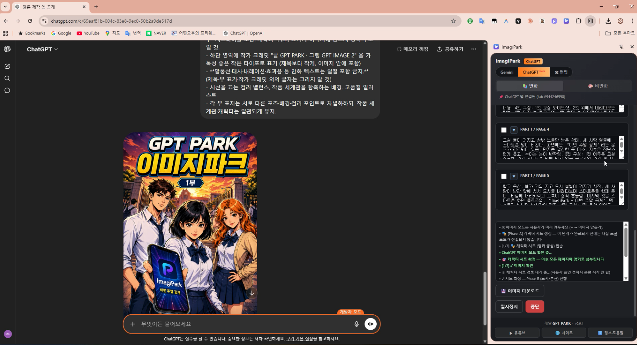The height and width of the screenshot is (345, 637).
Task: Expand the PART 1 / PAGE 4 dropdown arrow
Action: pyautogui.click(x=514, y=130)
